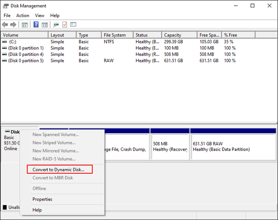Click the 508 MB capacity cell
Viewport: 278px width, 220px height.
tap(171, 54)
